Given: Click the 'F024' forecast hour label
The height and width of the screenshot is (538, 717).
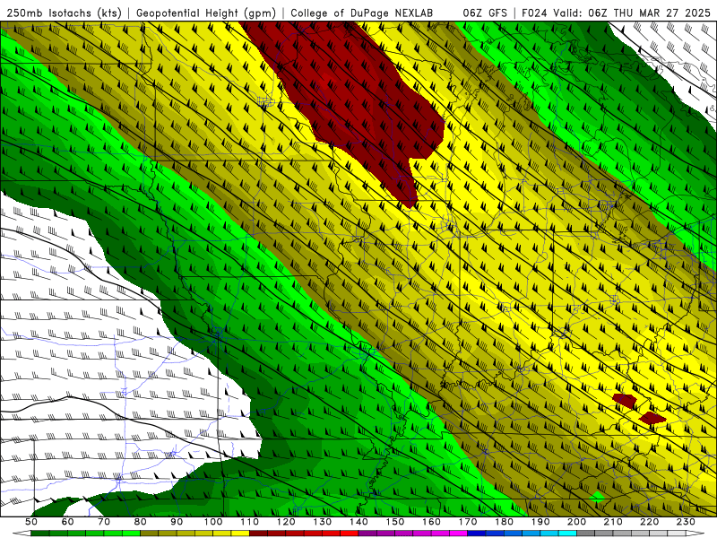Looking at the screenshot, I should tap(535, 13).
